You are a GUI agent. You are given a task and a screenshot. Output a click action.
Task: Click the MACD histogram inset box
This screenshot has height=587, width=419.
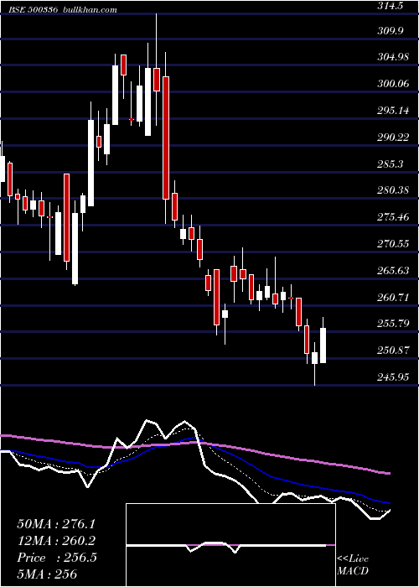click(230, 545)
